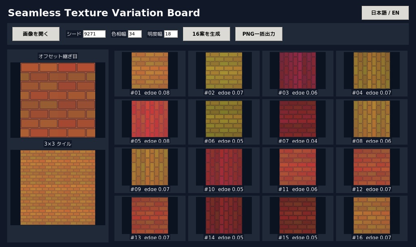Click the 色相幅 label text
416x247 pixels.
click(x=119, y=34)
